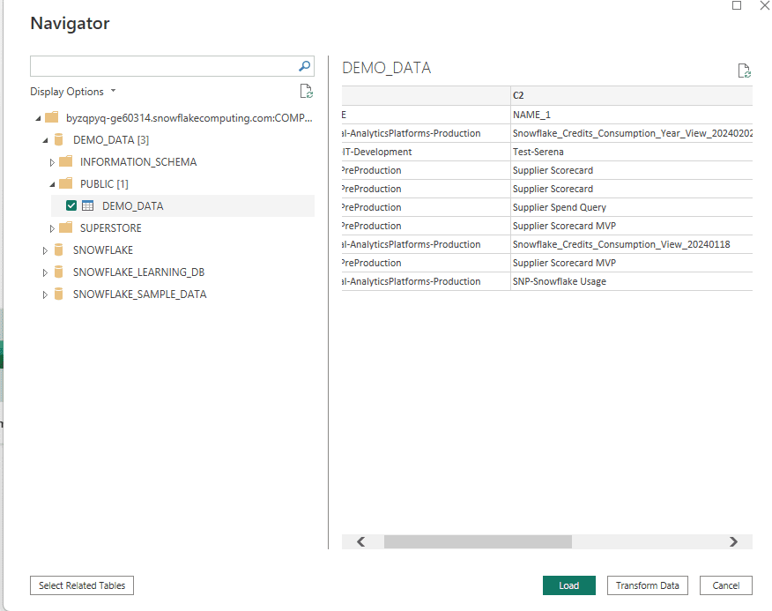This screenshot has width=772, height=611.
Task: Select the C2 column header
Action: pyautogui.click(x=631, y=95)
